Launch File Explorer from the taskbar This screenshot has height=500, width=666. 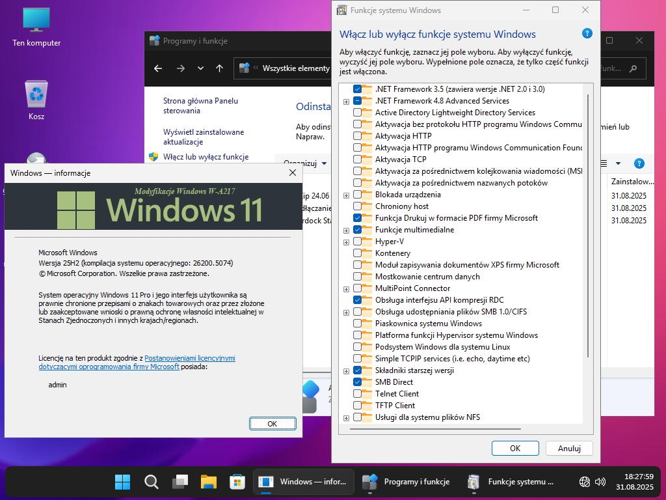[208, 482]
